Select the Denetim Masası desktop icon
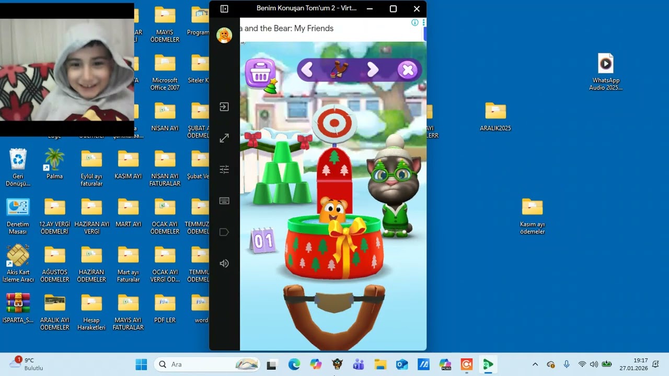 click(x=18, y=216)
